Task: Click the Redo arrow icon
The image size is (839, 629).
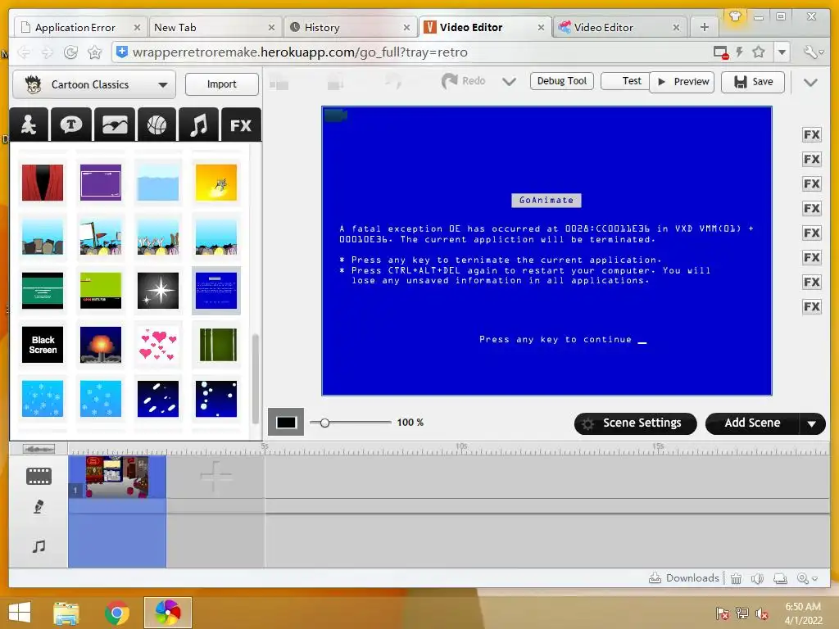Action: pos(450,81)
